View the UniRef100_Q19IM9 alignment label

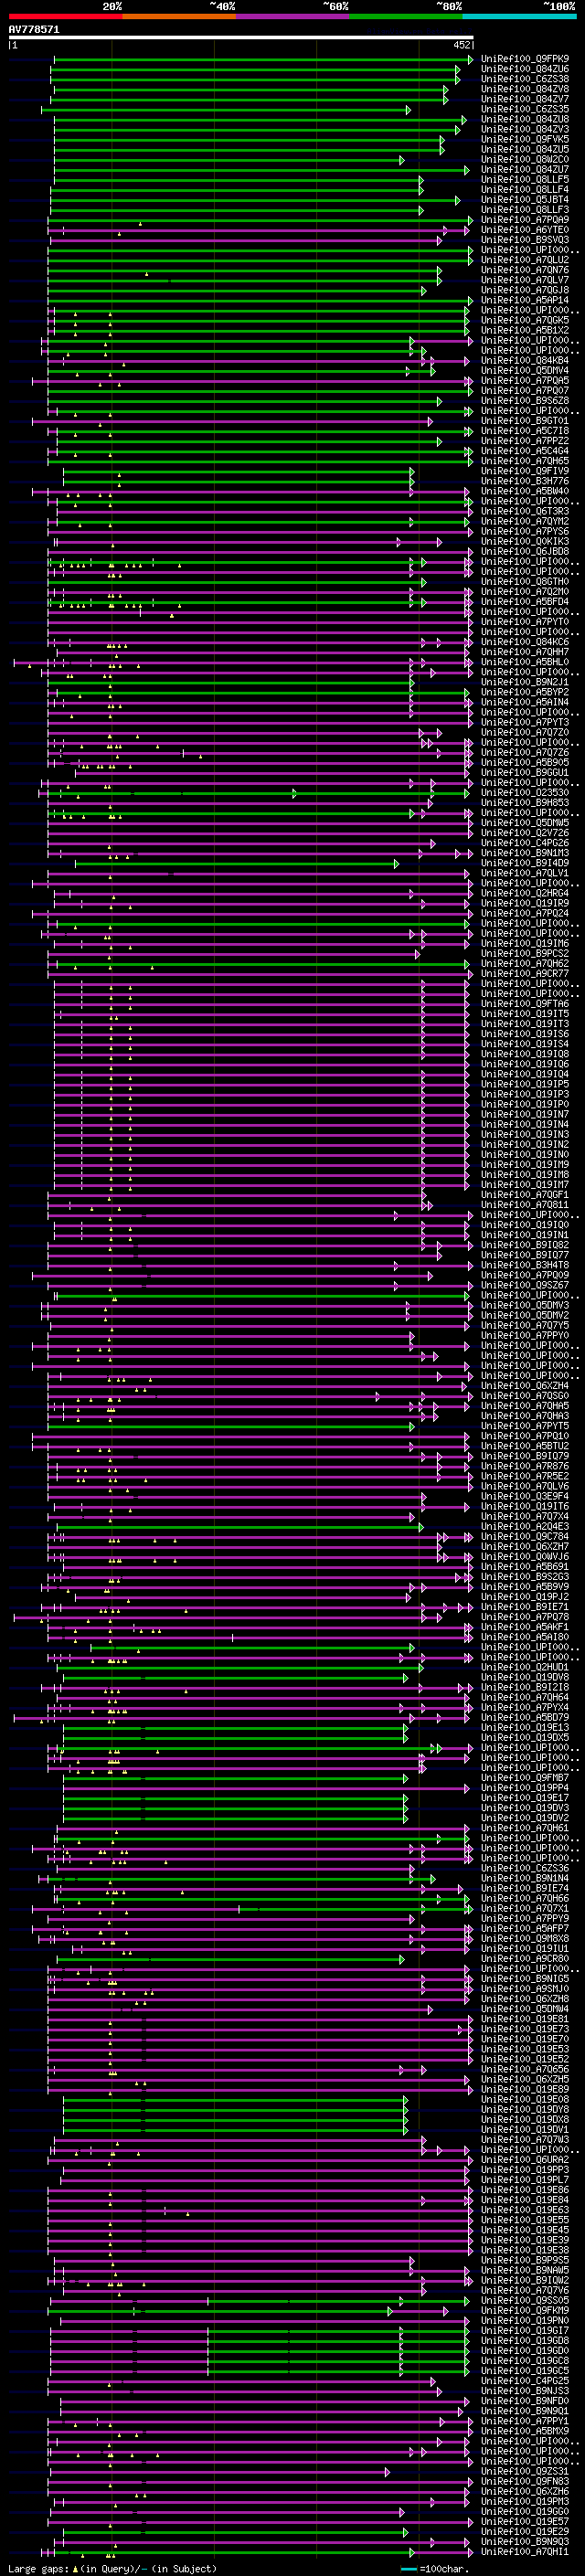(x=525, y=1165)
